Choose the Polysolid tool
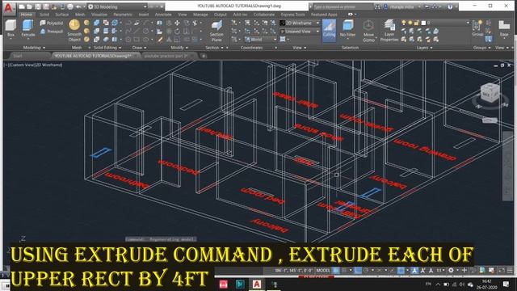Viewport: 517px width, 291px height. 52,23
